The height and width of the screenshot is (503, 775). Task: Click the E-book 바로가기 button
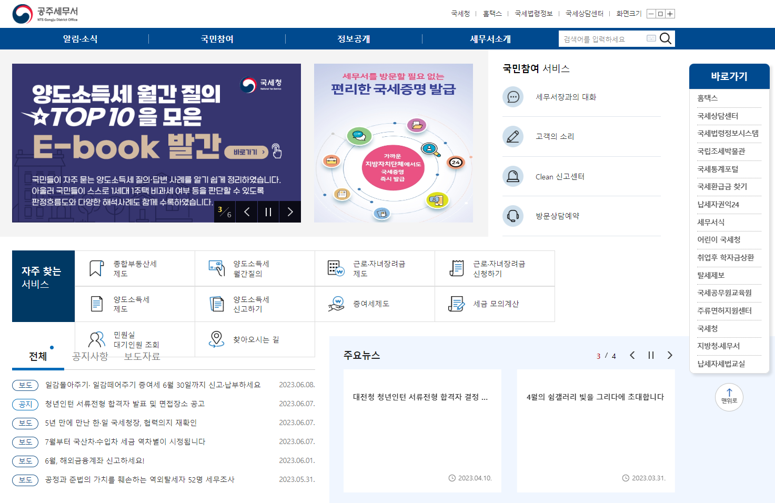[x=247, y=152]
